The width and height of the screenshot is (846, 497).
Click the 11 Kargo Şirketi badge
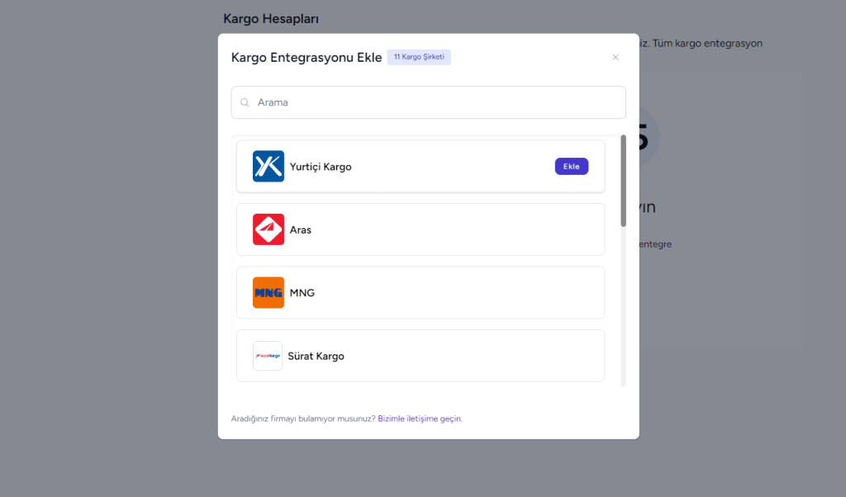tap(419, 57)
